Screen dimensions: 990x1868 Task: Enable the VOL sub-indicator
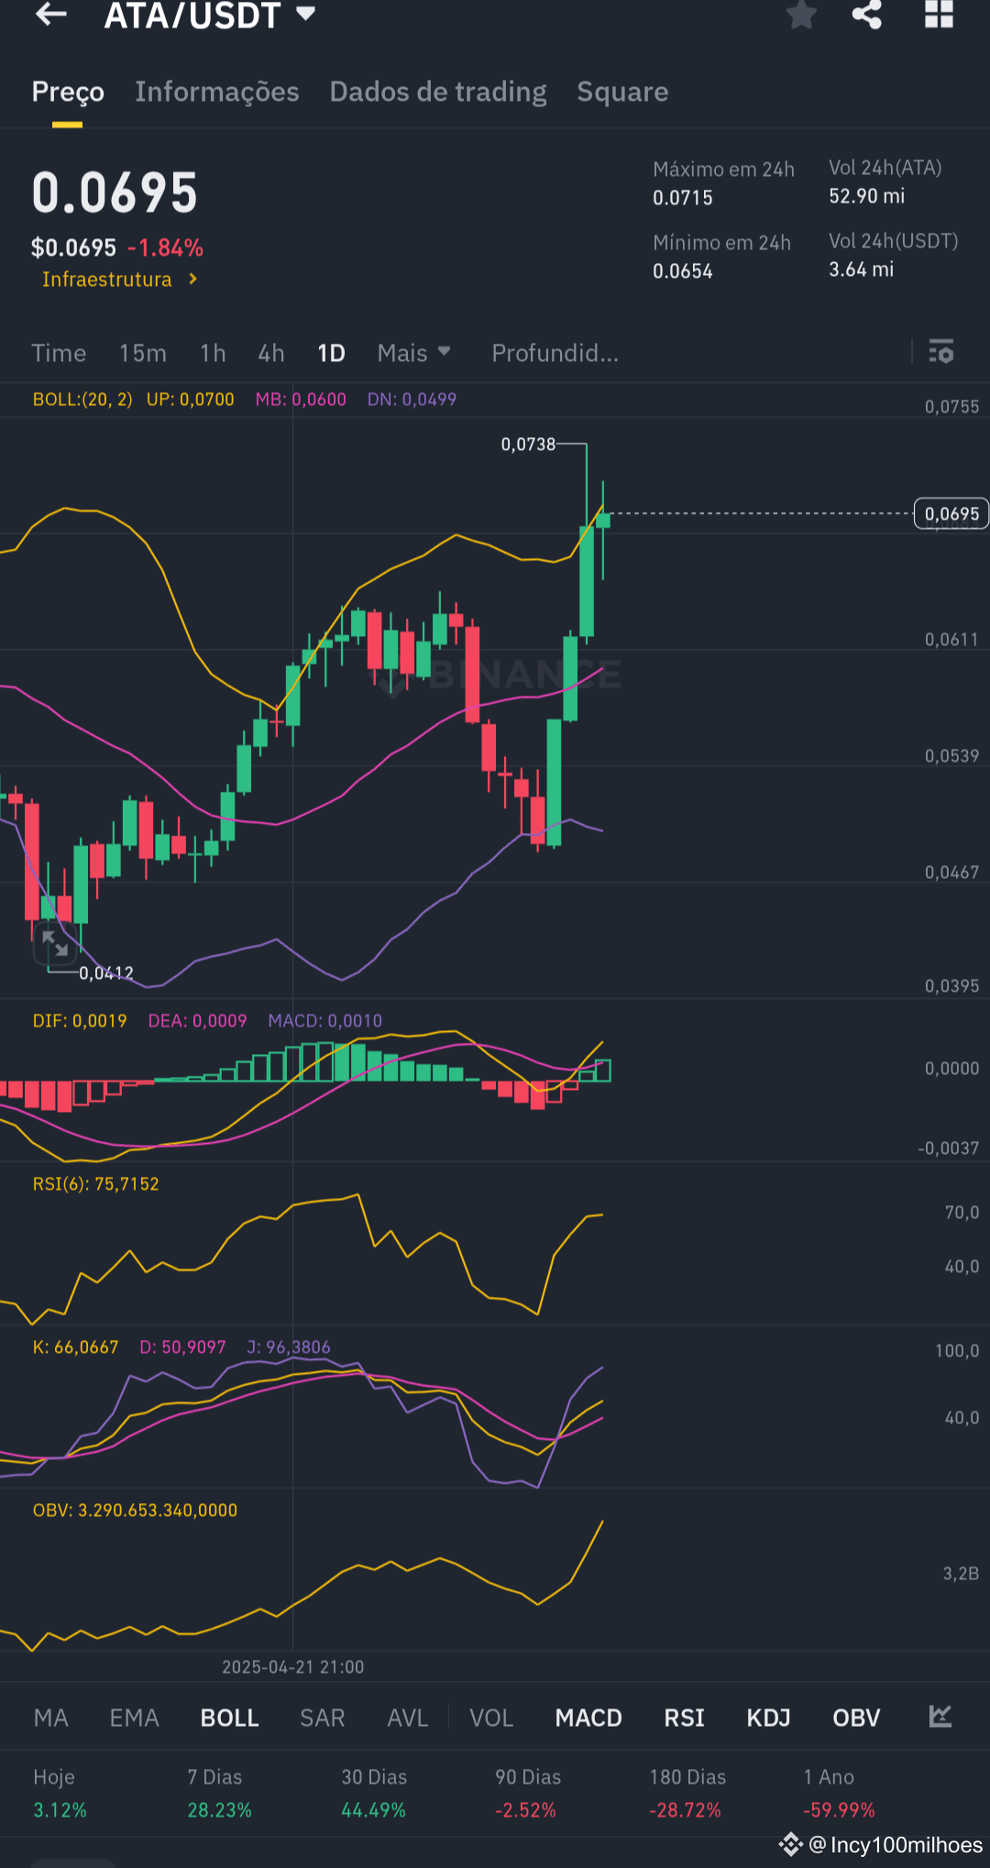pyautogui.click(x=491, y=1718)
